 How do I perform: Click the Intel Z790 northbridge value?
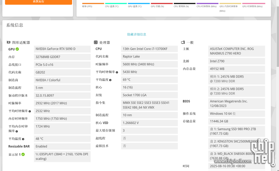click(237, 61)
